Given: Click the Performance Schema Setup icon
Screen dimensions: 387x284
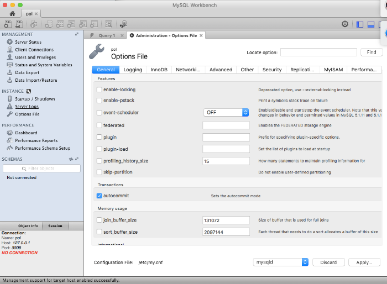Looking at the screenshot, I should [x=9, y=148].
